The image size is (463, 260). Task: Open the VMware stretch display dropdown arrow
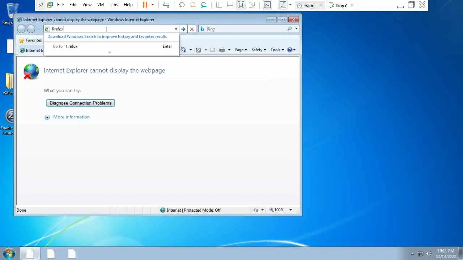click(x=290, y=5)
